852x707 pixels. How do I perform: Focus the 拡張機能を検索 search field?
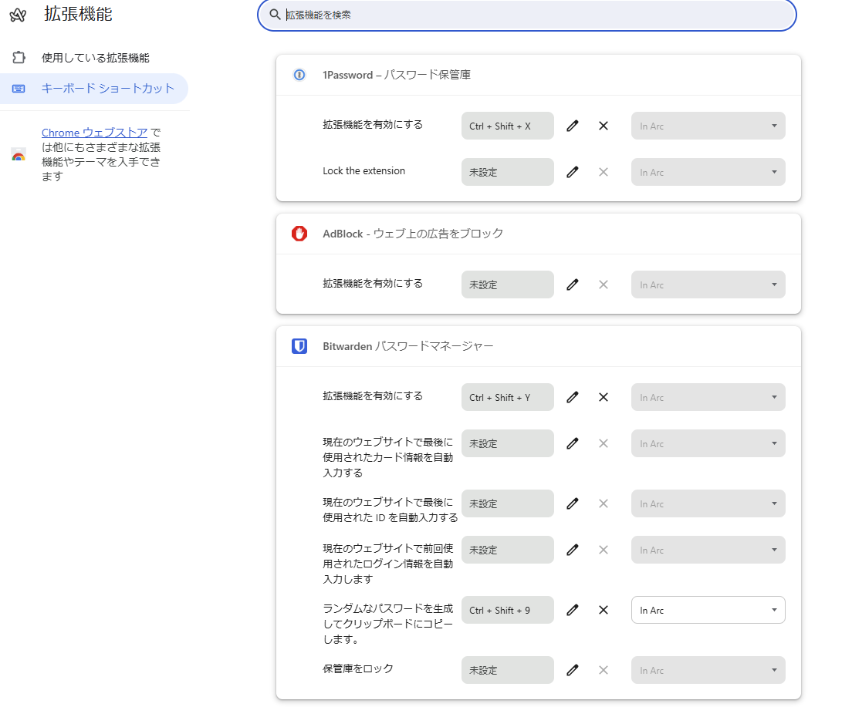[x=526, y=15]
